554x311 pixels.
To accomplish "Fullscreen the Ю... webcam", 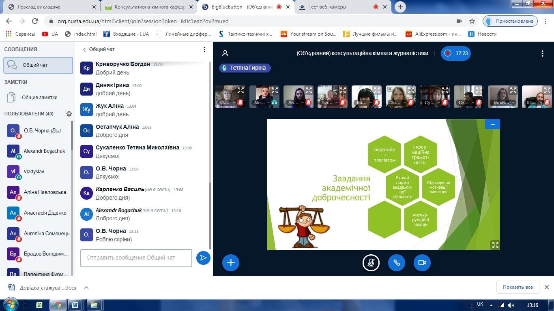I will (x=548, y=90).
